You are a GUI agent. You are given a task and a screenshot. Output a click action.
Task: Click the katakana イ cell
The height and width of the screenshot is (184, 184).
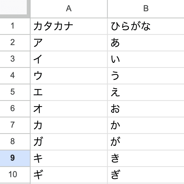[x=69, y=59]
